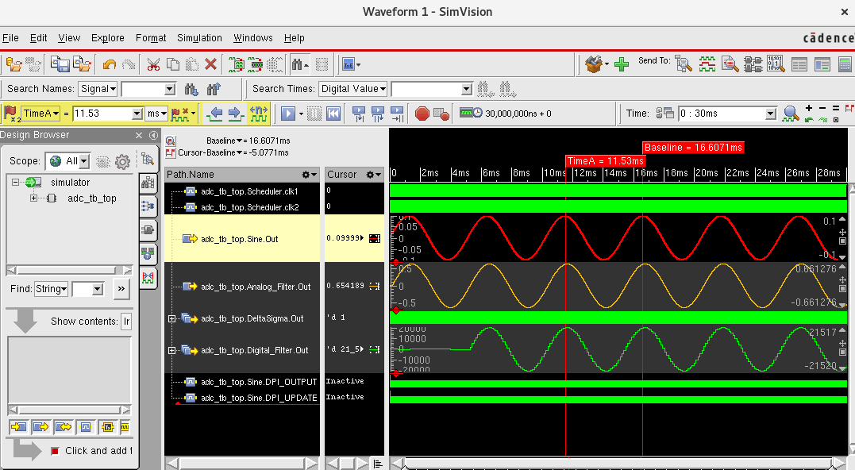Move to previous edge with left arrow
The width and height of the screenshot is (855, 470).
(214, 114)
